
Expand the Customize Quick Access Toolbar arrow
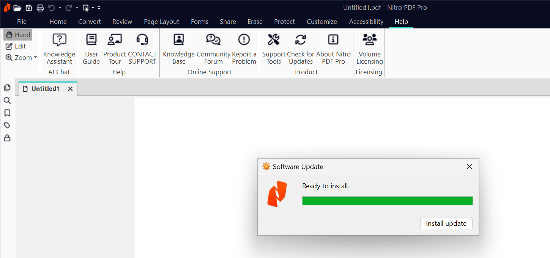coord(99,8)
